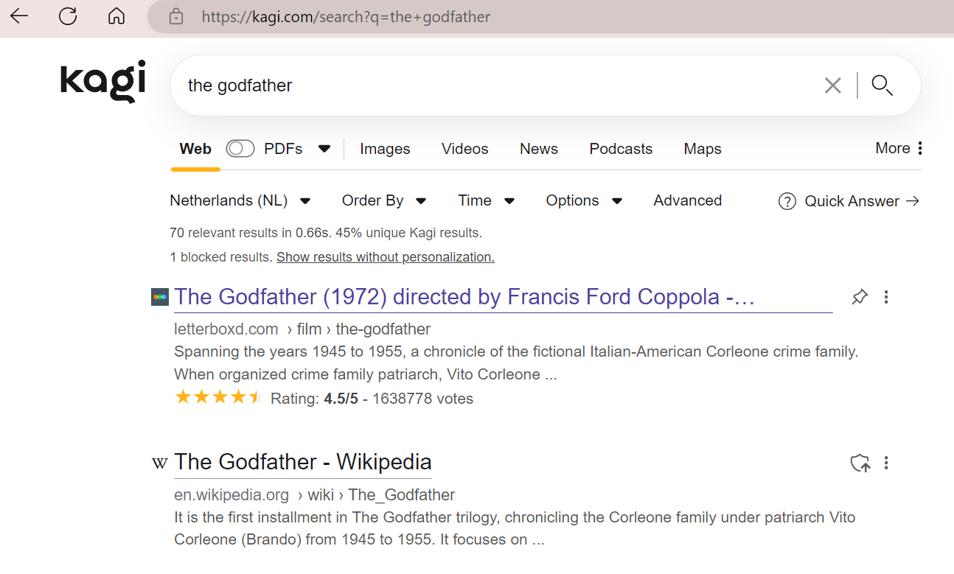Click shield icon beside Wikipedia result
The image size is (954, 574).
coord(860,463)
